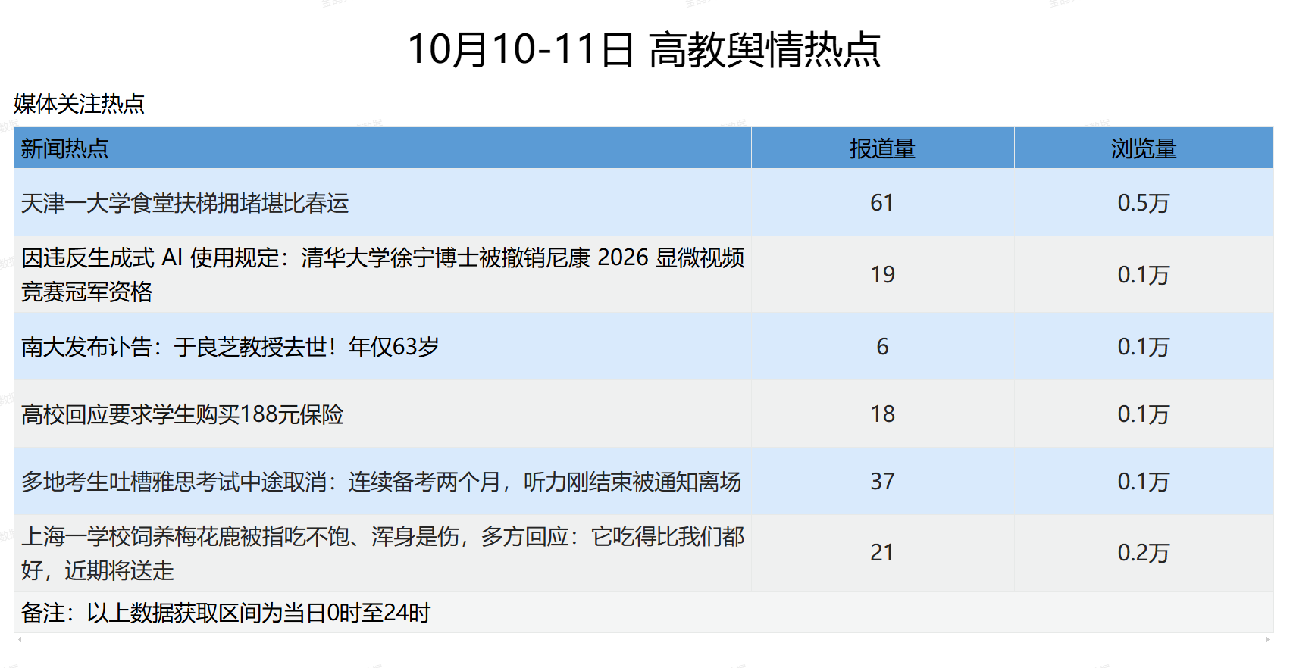Click report count 61 for 天津 row

coord(882,203)
